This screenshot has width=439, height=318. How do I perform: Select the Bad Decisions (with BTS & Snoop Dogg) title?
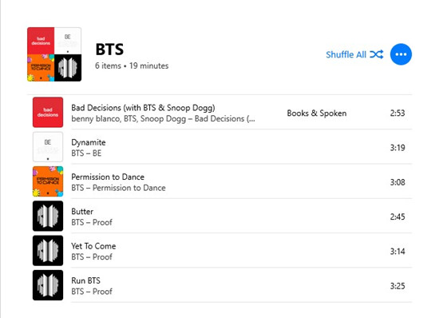(x=143, y=108)
